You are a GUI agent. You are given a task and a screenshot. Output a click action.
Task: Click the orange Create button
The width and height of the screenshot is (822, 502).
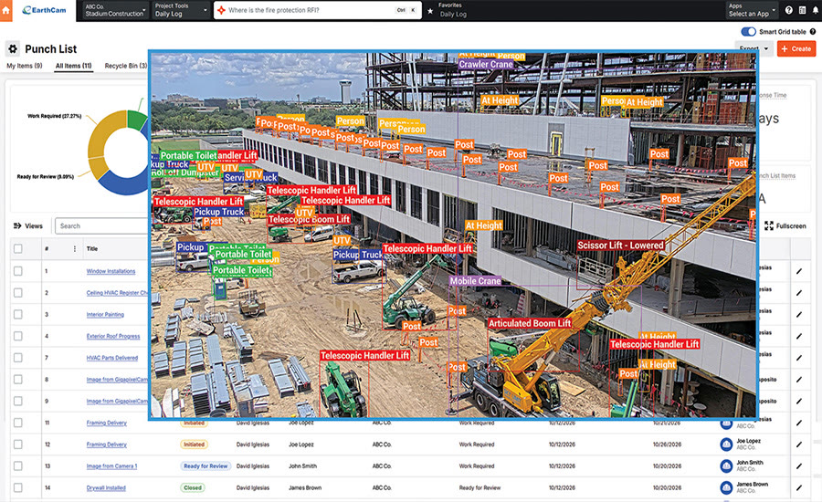pos(796,48)
